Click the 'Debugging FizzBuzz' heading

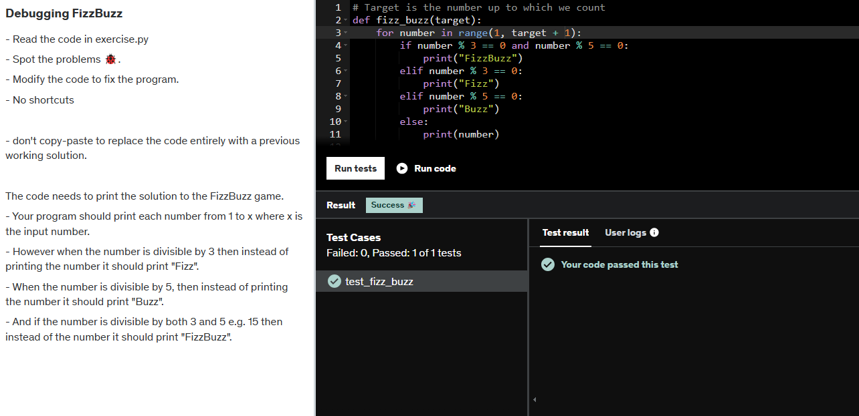click(64, 13)
